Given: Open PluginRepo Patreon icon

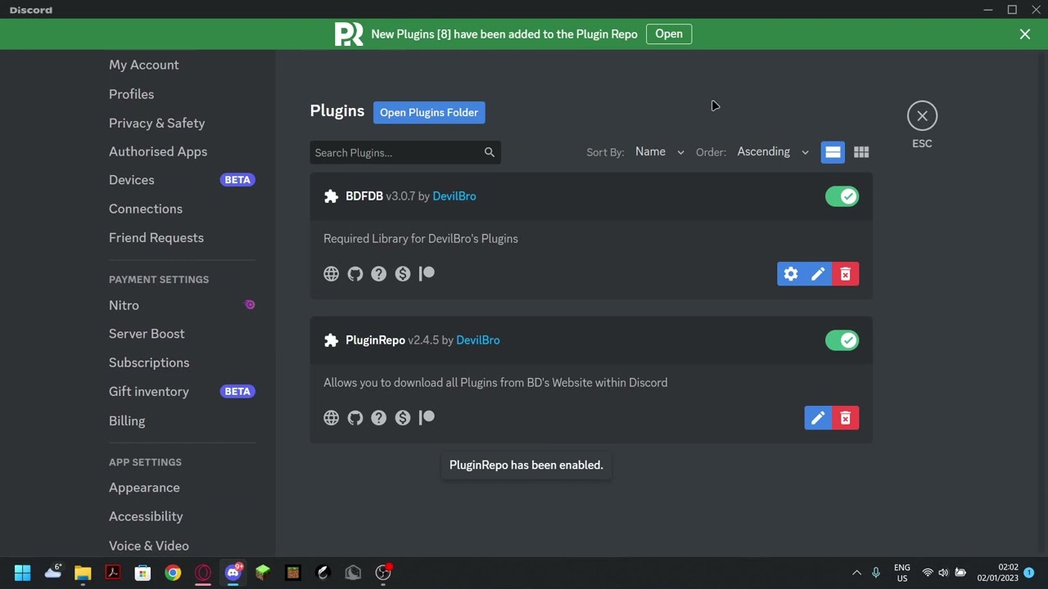Looking at the screenshot, I should [x=427, y=418].
